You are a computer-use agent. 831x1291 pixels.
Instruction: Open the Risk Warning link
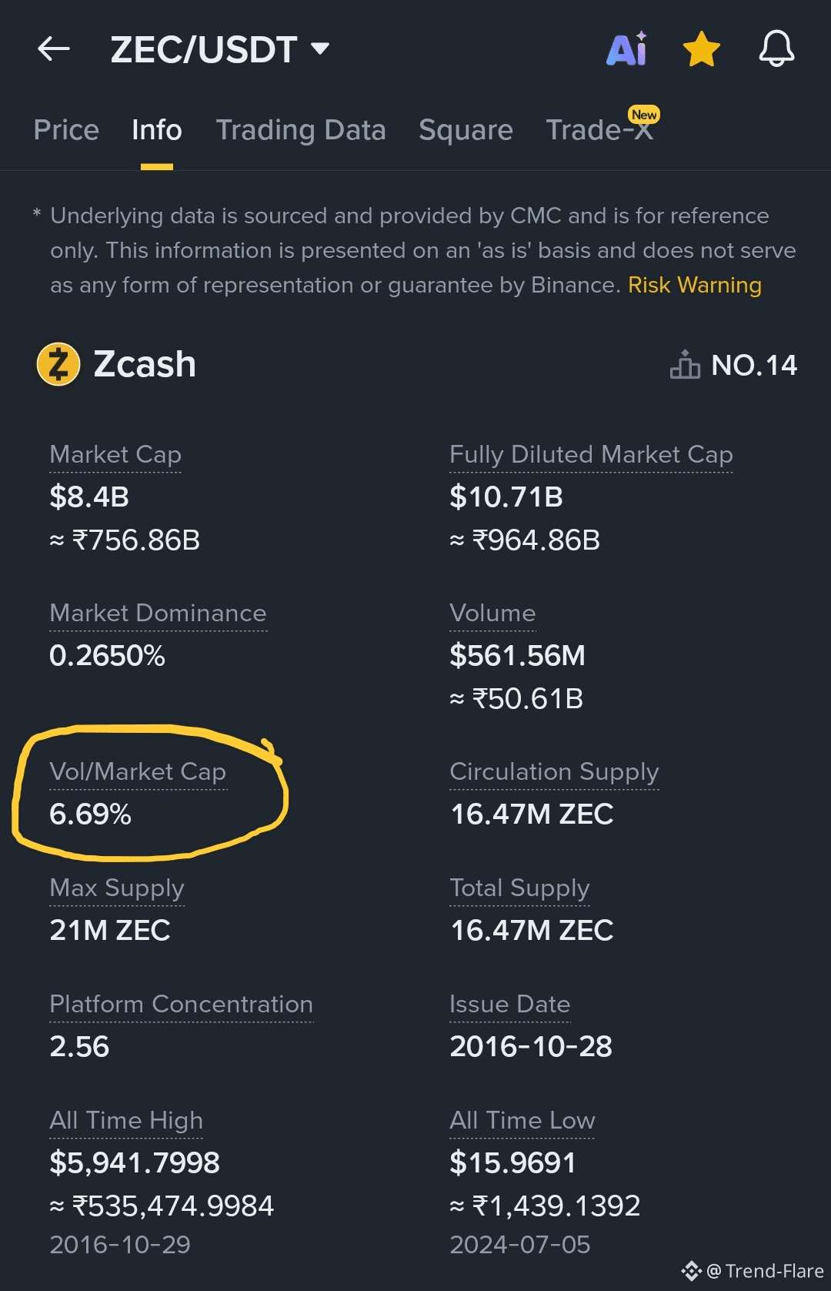(x=694, y=286)
